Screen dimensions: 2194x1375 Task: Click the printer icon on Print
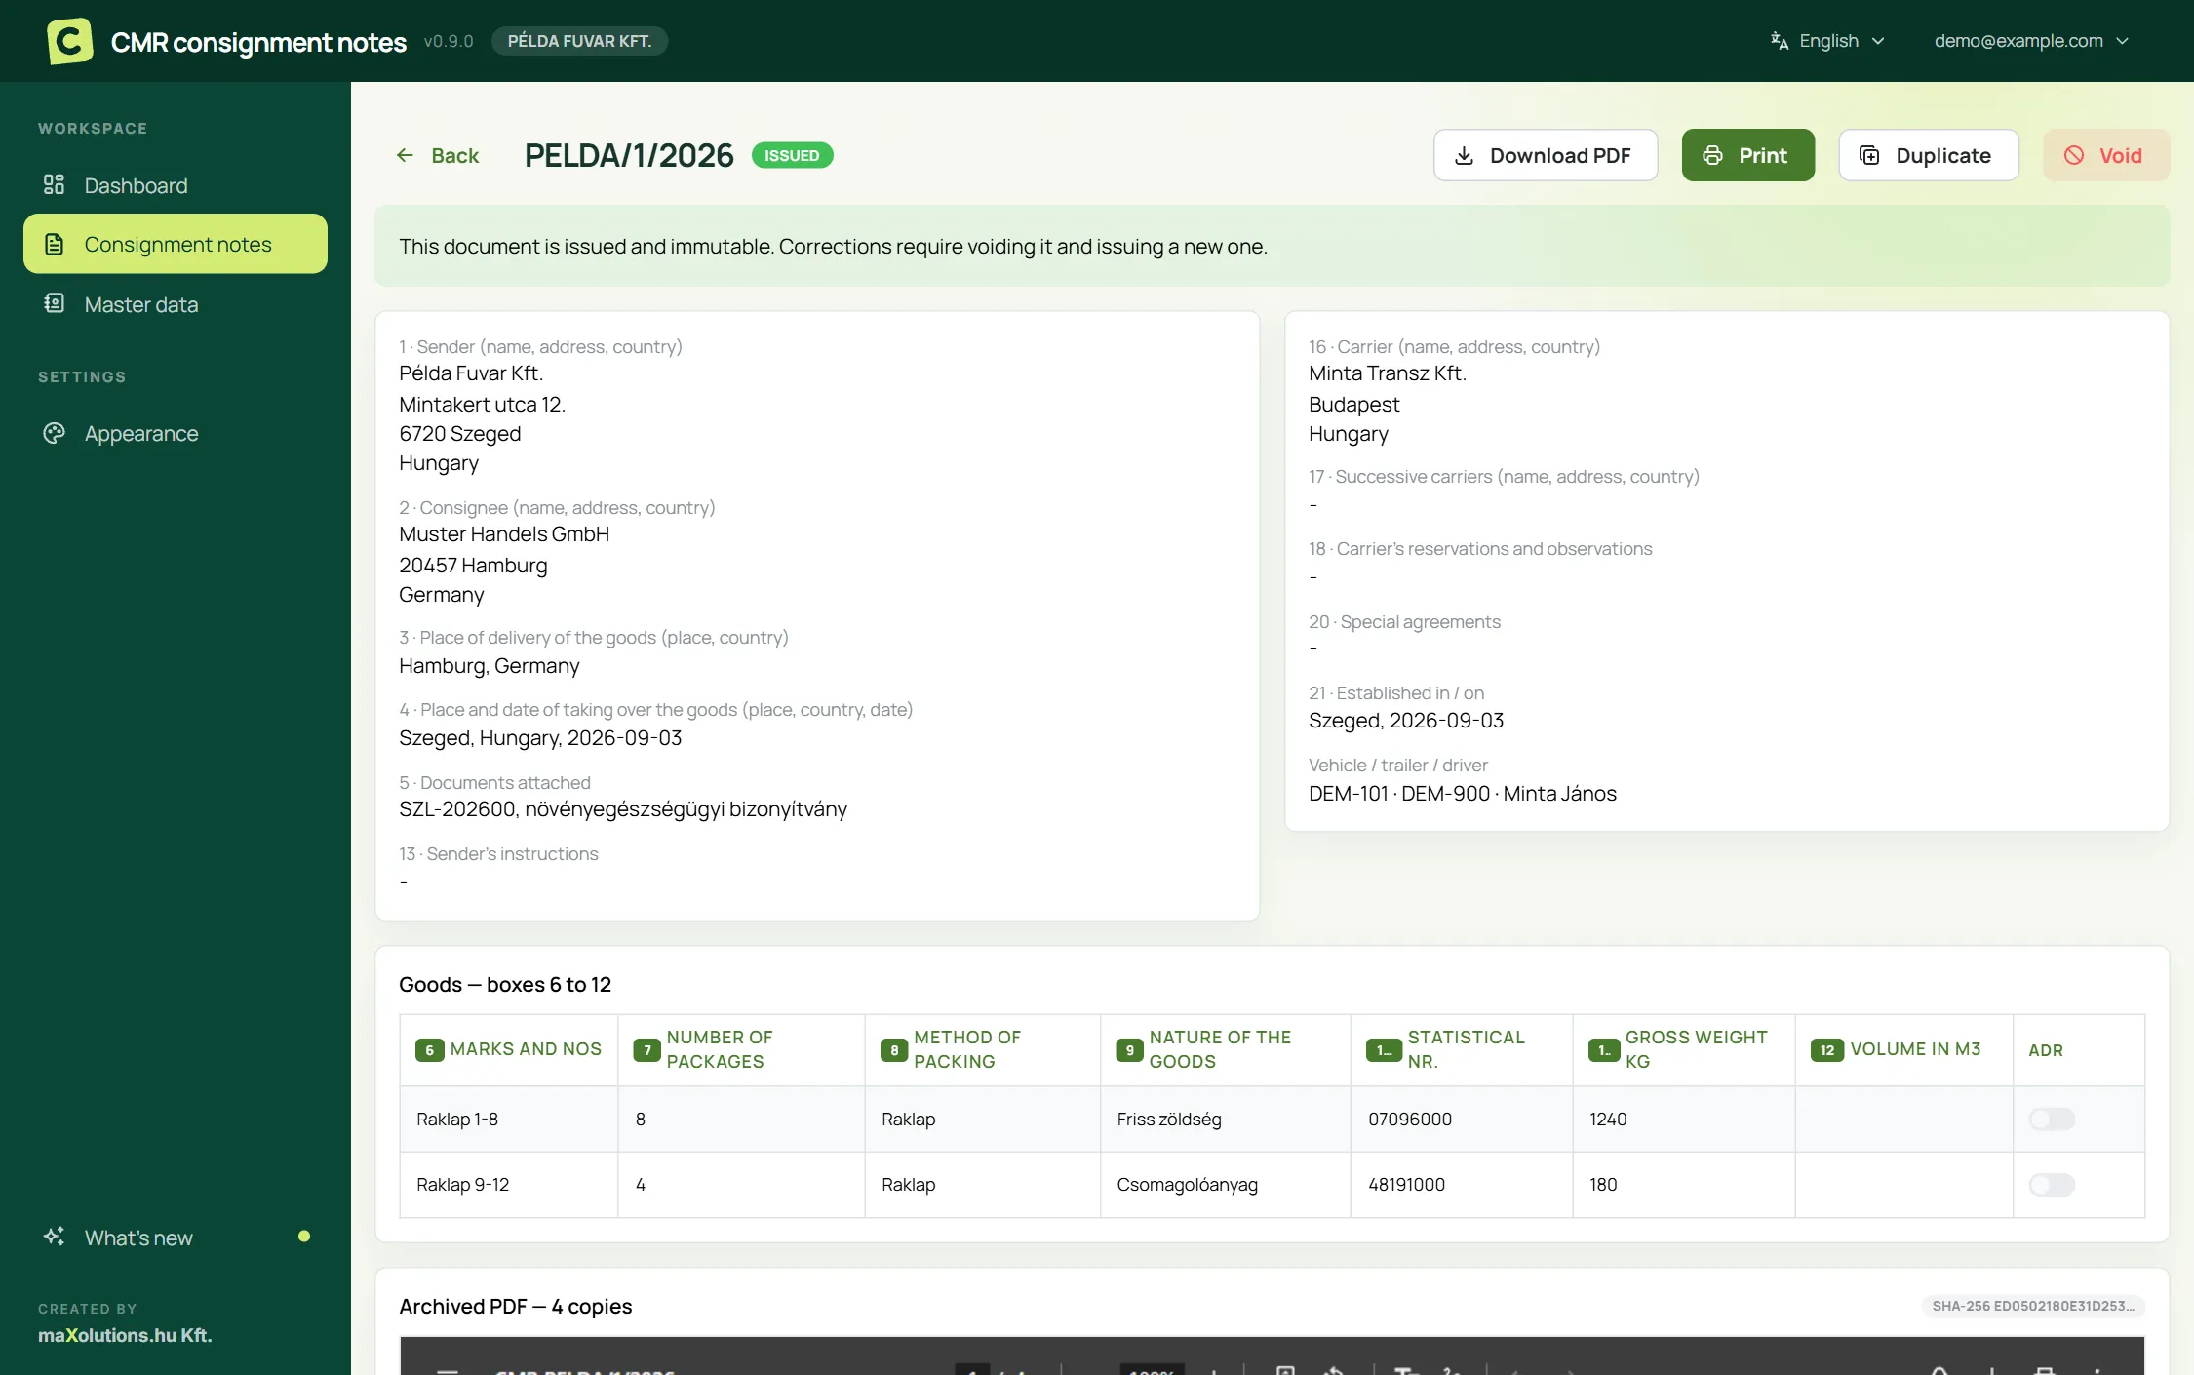pos(1712,156)
